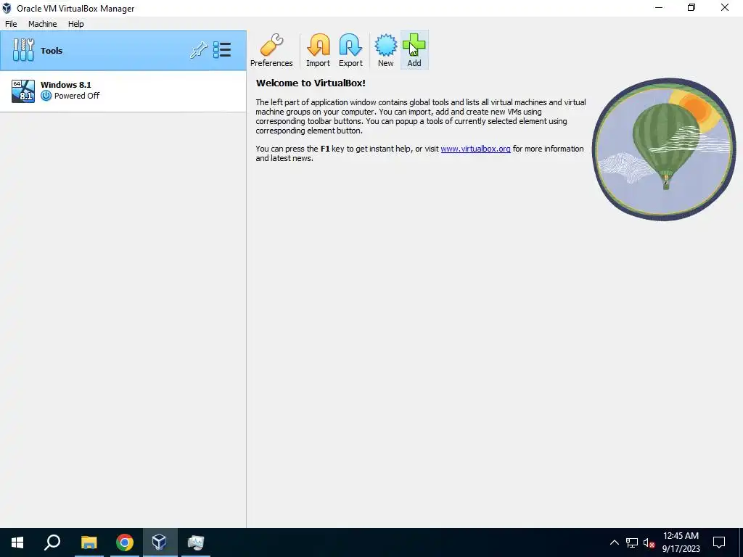The image size is (743, 557).
Task: Click the Add machine icon
Action: [414, 50]
